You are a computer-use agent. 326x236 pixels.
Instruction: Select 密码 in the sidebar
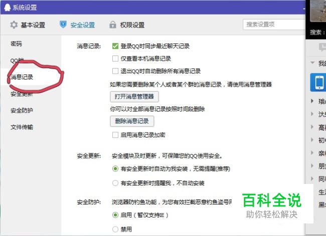pos(16,43)
